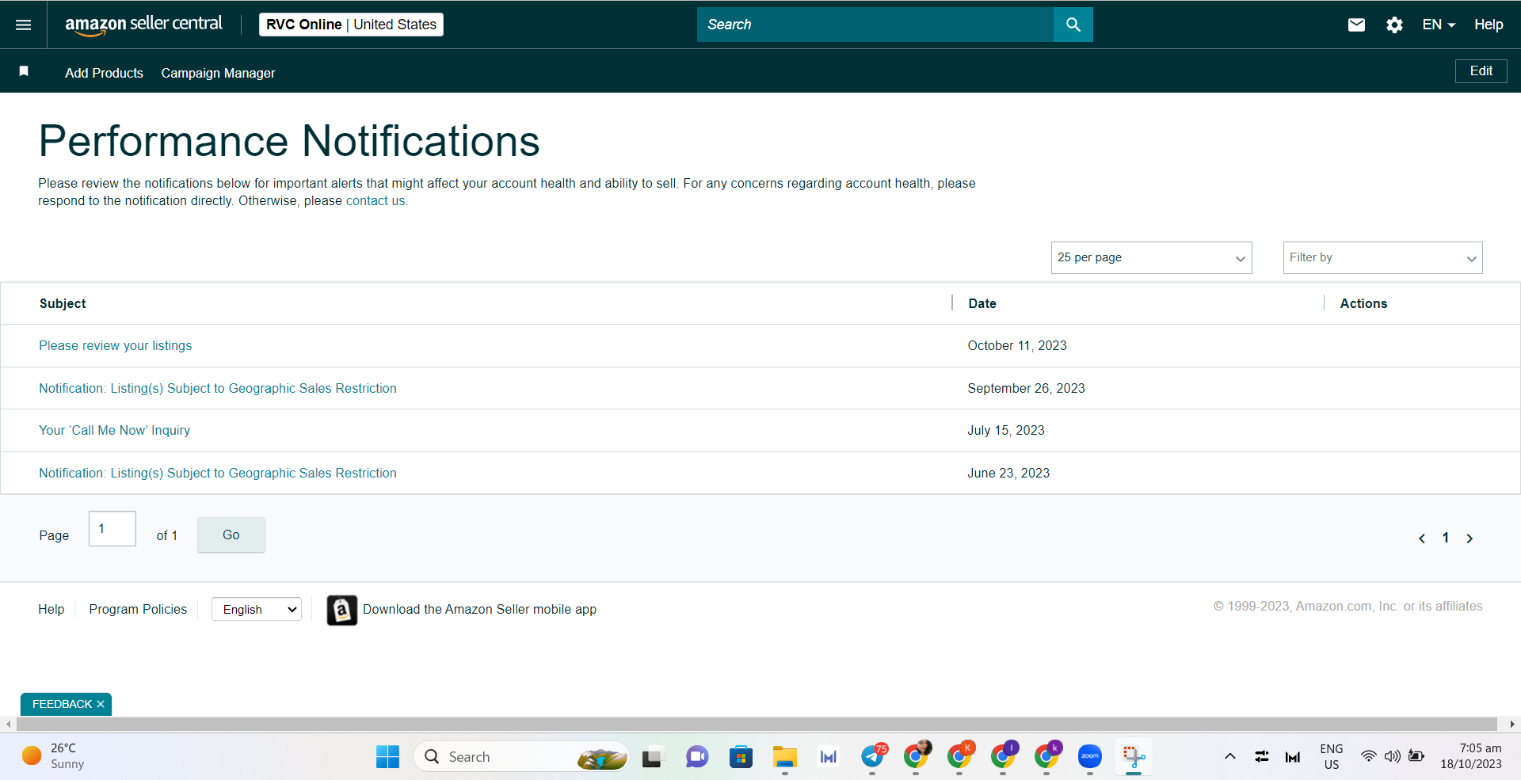The image size is (1521, 780).
Task: Launch Microsoft Store from the taskbar
Action: pyautogui.click(x=741, y=757)
